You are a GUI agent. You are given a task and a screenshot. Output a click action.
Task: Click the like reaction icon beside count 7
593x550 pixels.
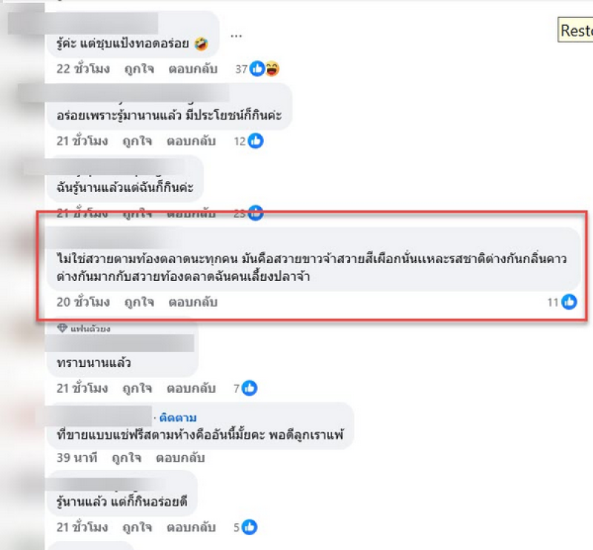[250, 388]
